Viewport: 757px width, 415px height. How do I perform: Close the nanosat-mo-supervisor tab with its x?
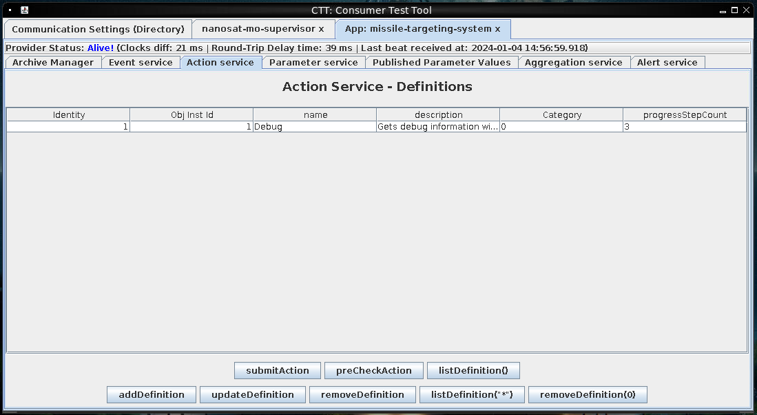[321, 29]
